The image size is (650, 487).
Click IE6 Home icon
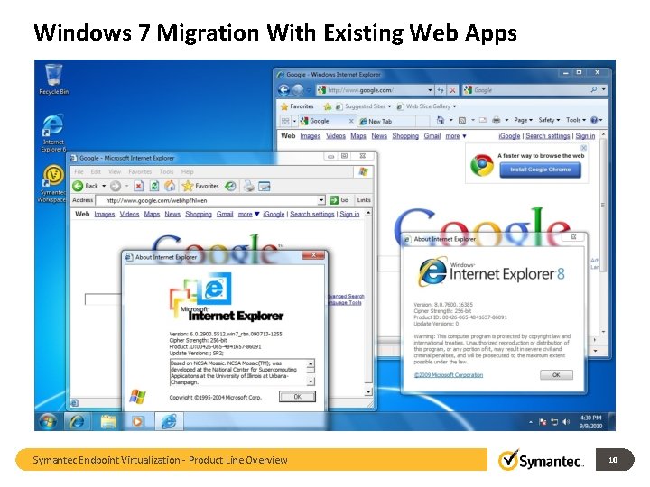pos(170,186)
